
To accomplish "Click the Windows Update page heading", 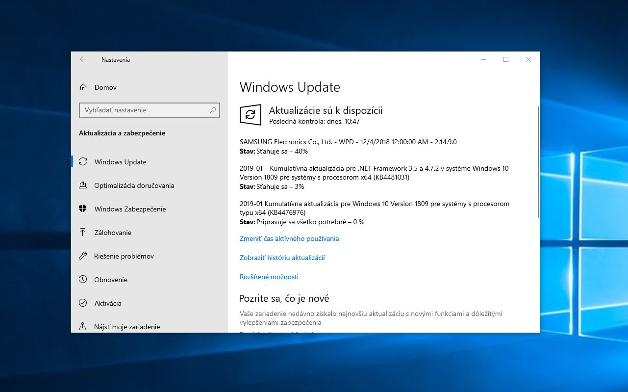I will 290,87.
